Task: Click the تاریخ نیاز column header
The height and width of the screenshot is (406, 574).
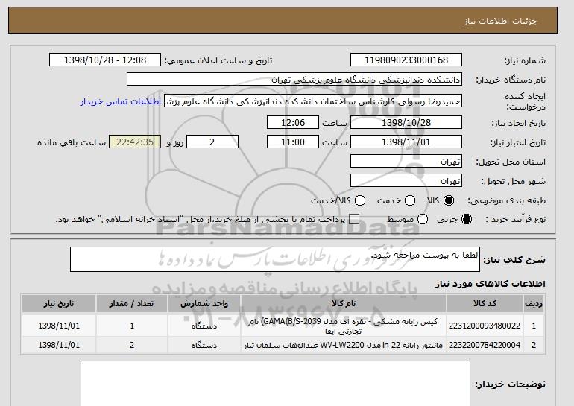Action: [x=59, y=304]
